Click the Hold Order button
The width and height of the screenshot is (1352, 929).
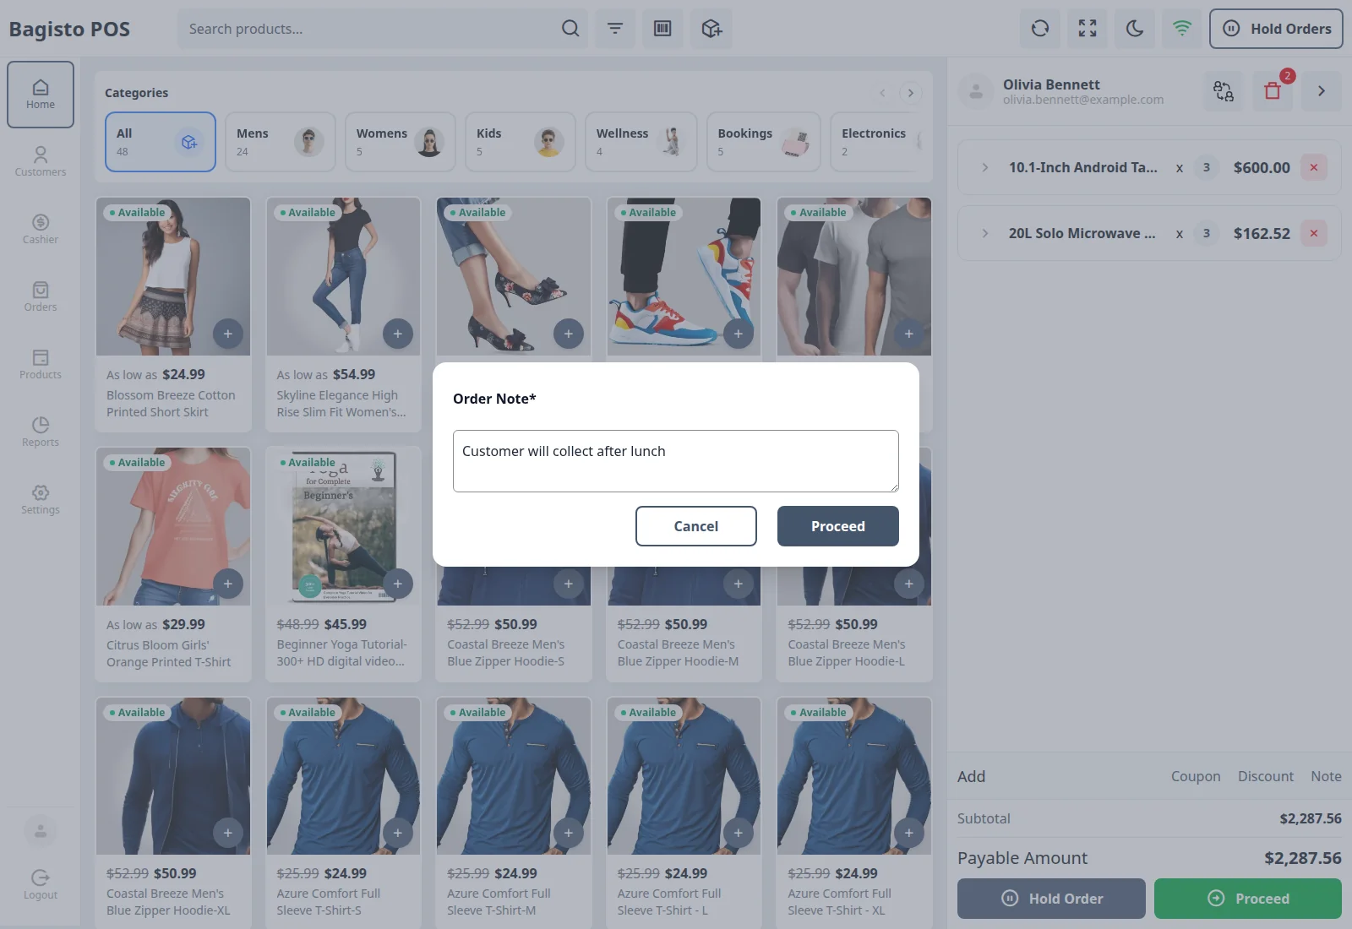click(x=1051, y=899)
